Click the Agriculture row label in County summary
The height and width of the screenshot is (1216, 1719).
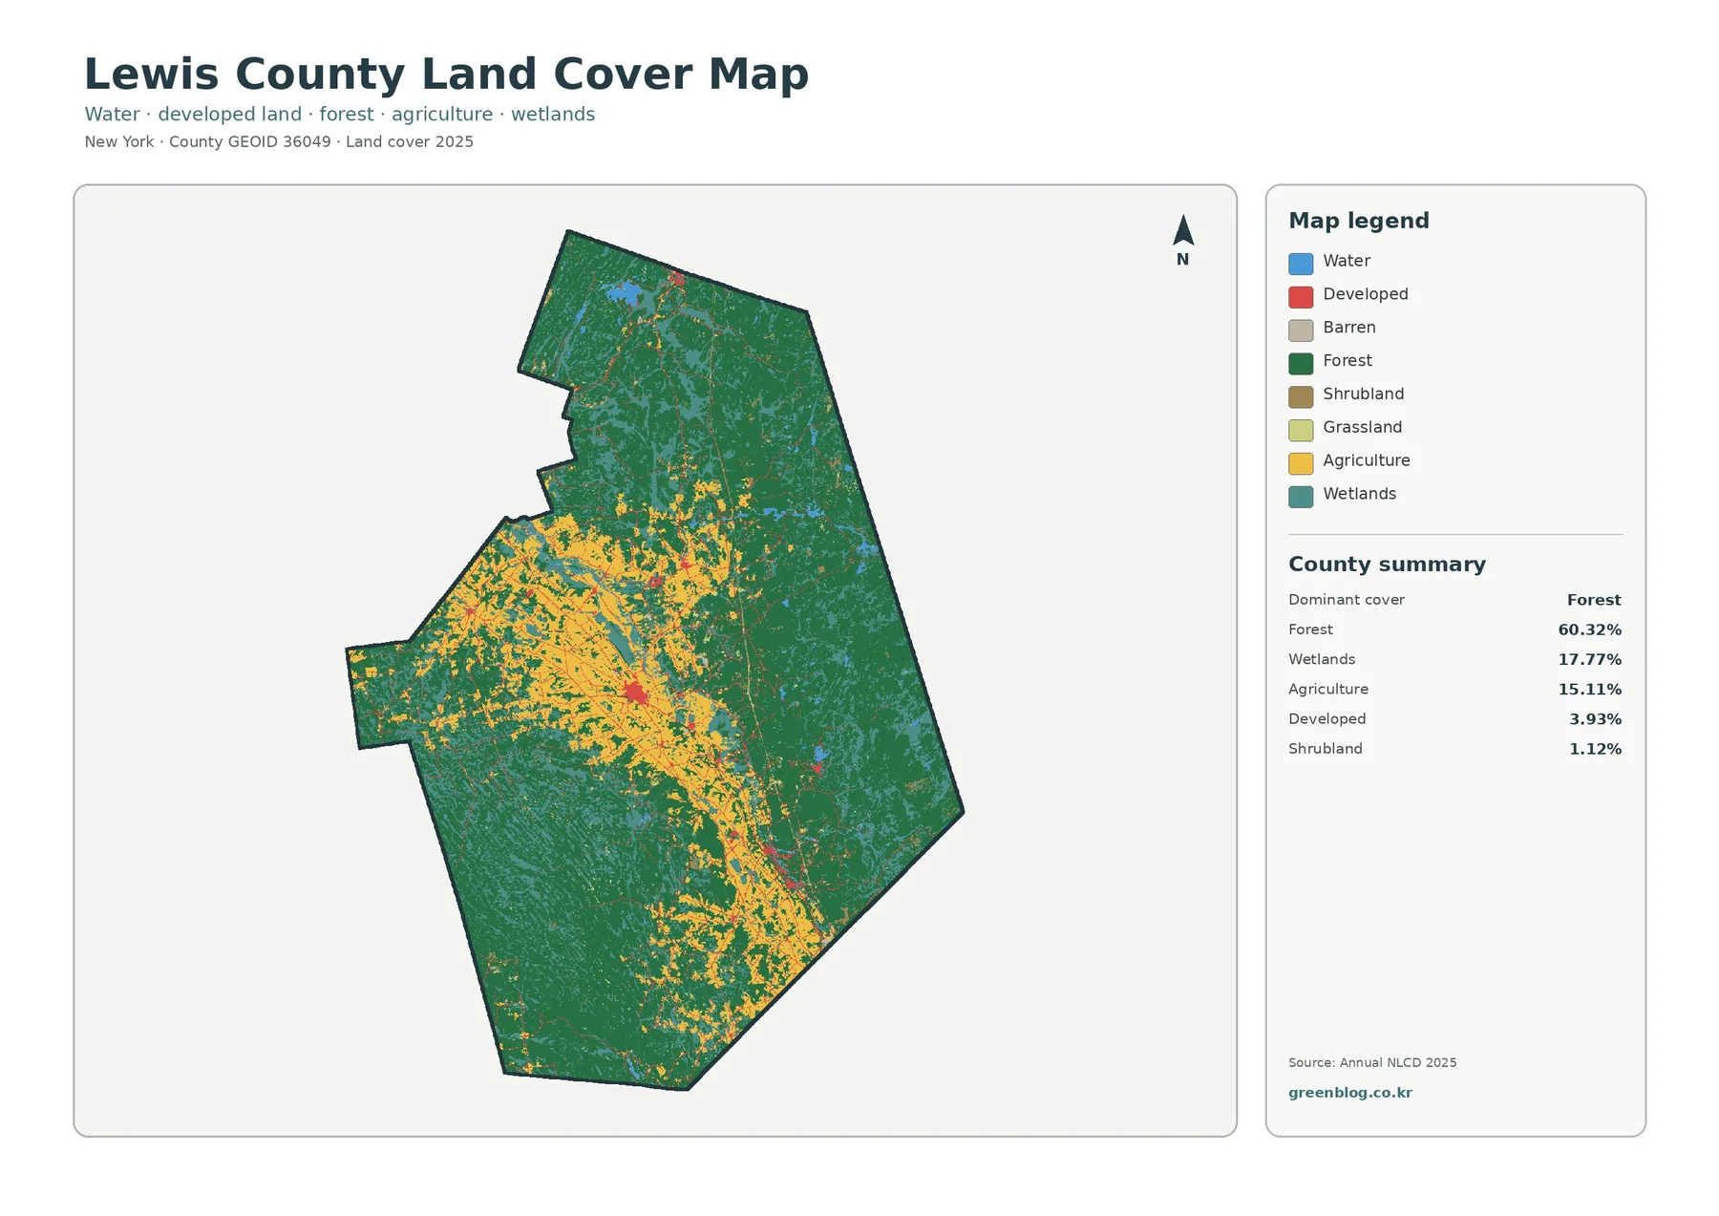tap(1328, 689)
